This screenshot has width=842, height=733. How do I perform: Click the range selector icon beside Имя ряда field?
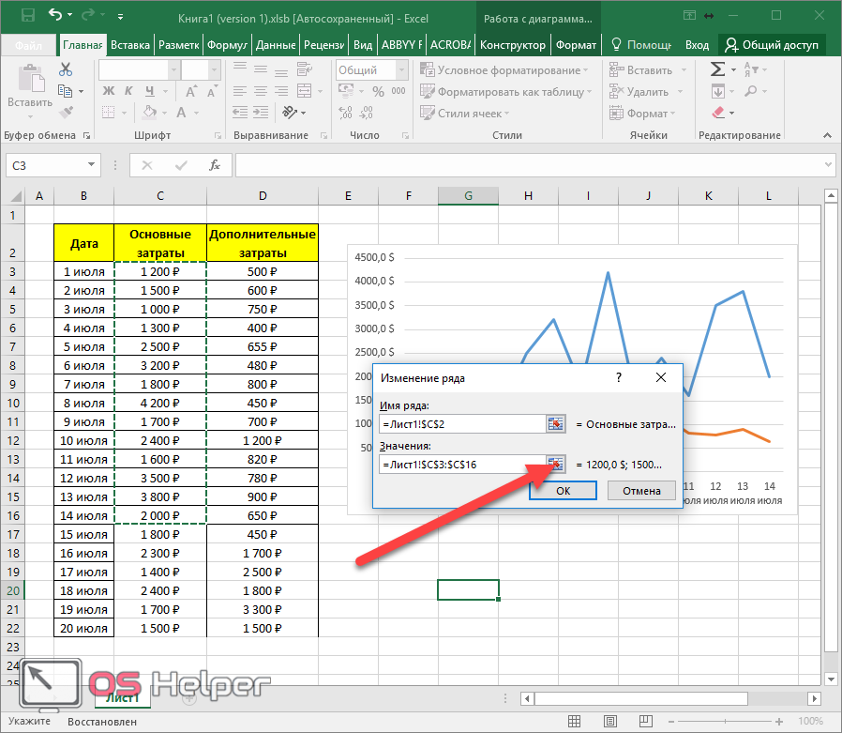coord(557,424)
